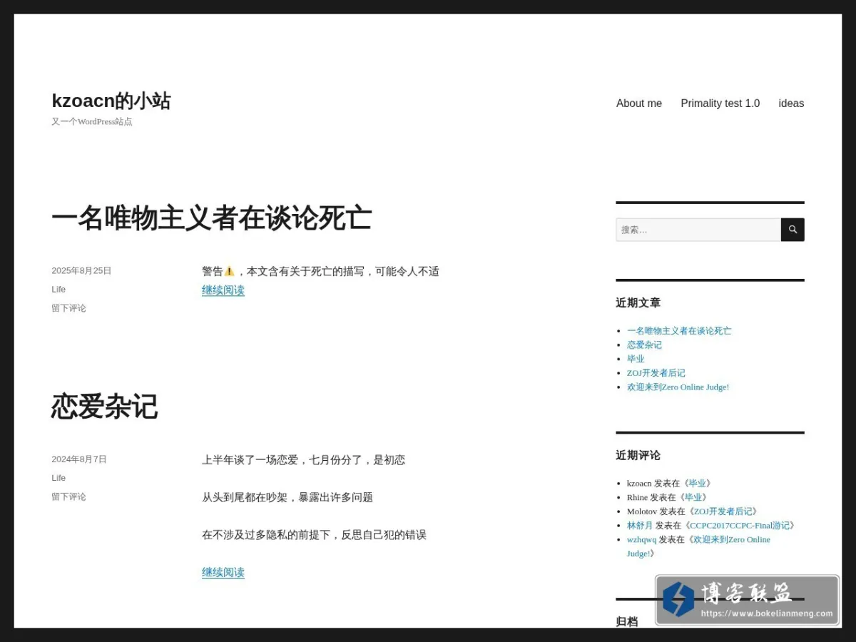Open Molotov's comment on ZOJ开发者后记
Image resolution: width=856 pixels, height=642 pixels.
(x=723, y=511)
